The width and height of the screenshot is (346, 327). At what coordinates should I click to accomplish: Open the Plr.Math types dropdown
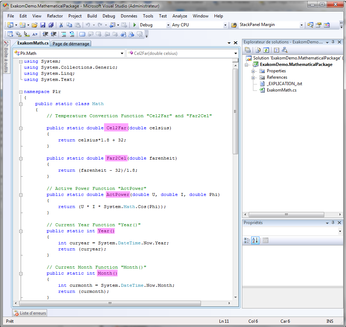[122, 53]
